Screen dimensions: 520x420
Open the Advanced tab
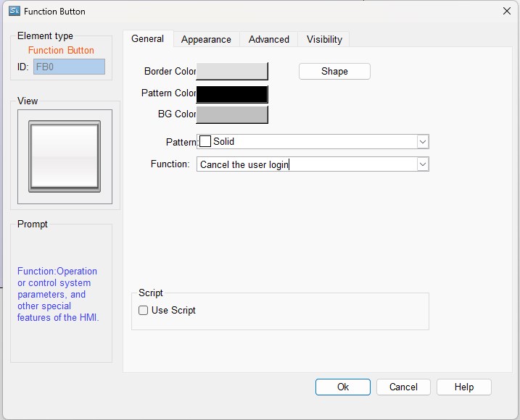pyautogui.click(x=268, y=39)
